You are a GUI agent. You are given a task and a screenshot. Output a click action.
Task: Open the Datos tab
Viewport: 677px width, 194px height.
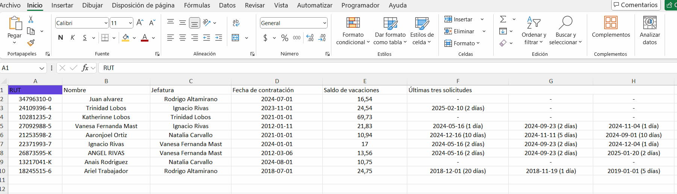(x=227, y=5)
